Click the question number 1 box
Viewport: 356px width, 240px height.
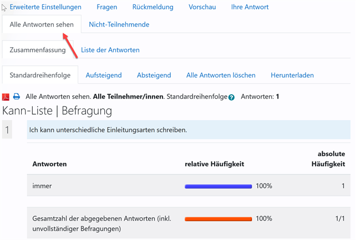tap(7, 131)
